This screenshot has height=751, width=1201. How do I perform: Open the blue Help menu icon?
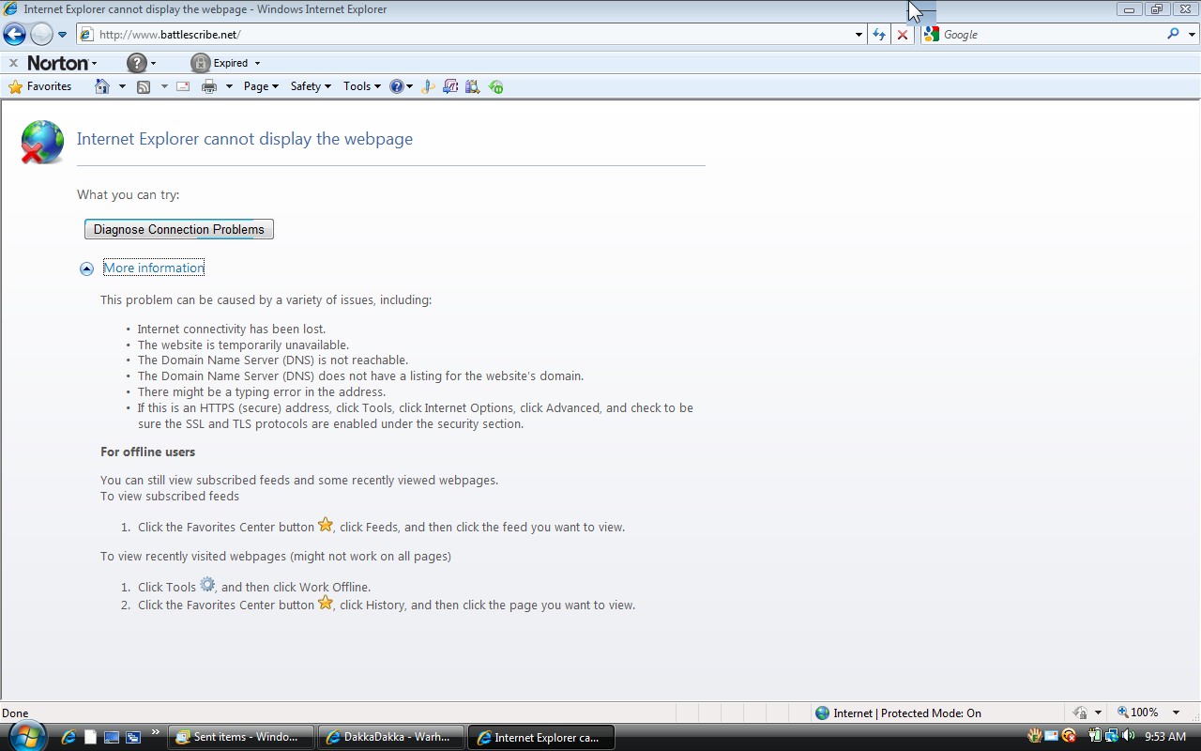(402, 86)
